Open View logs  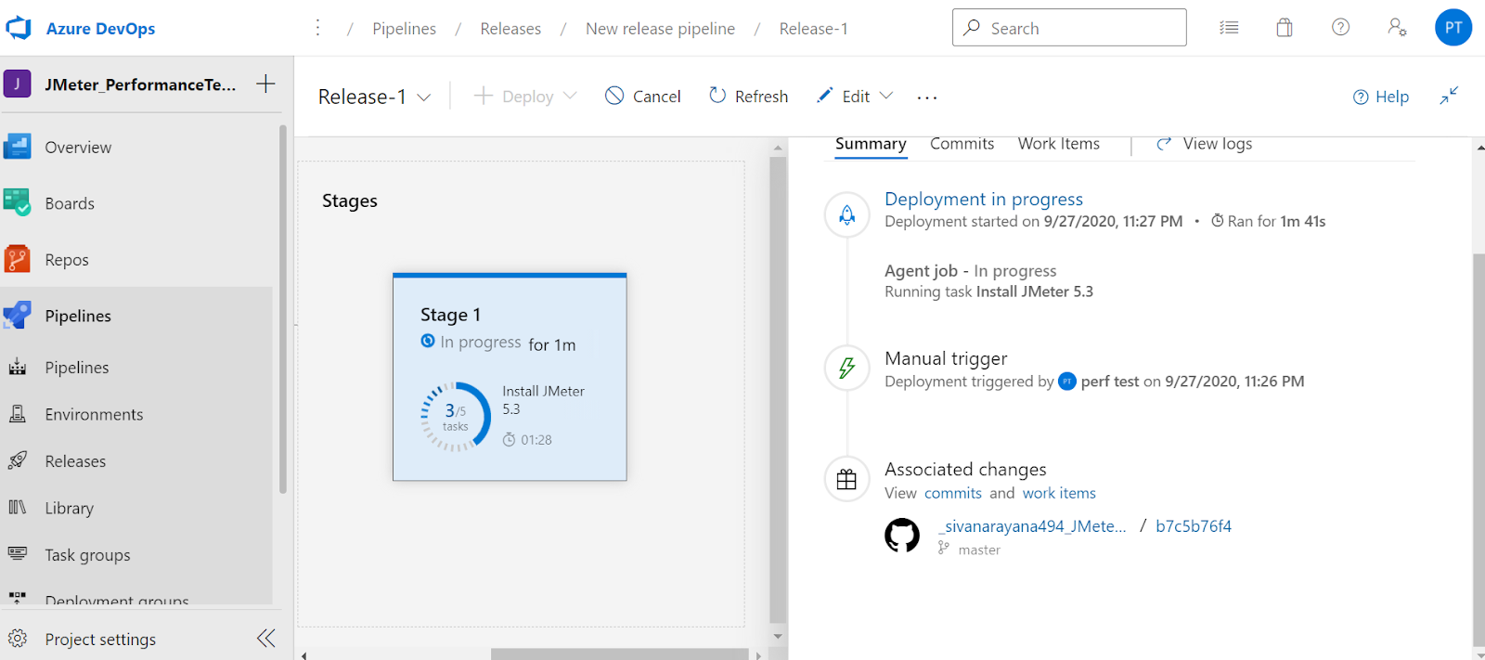pos(1205,144)
